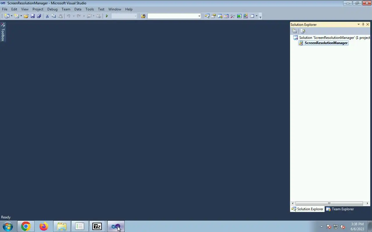Click the Command Window toolbar icon
Viewport: 372px width, 232px height.
[252, 16]
